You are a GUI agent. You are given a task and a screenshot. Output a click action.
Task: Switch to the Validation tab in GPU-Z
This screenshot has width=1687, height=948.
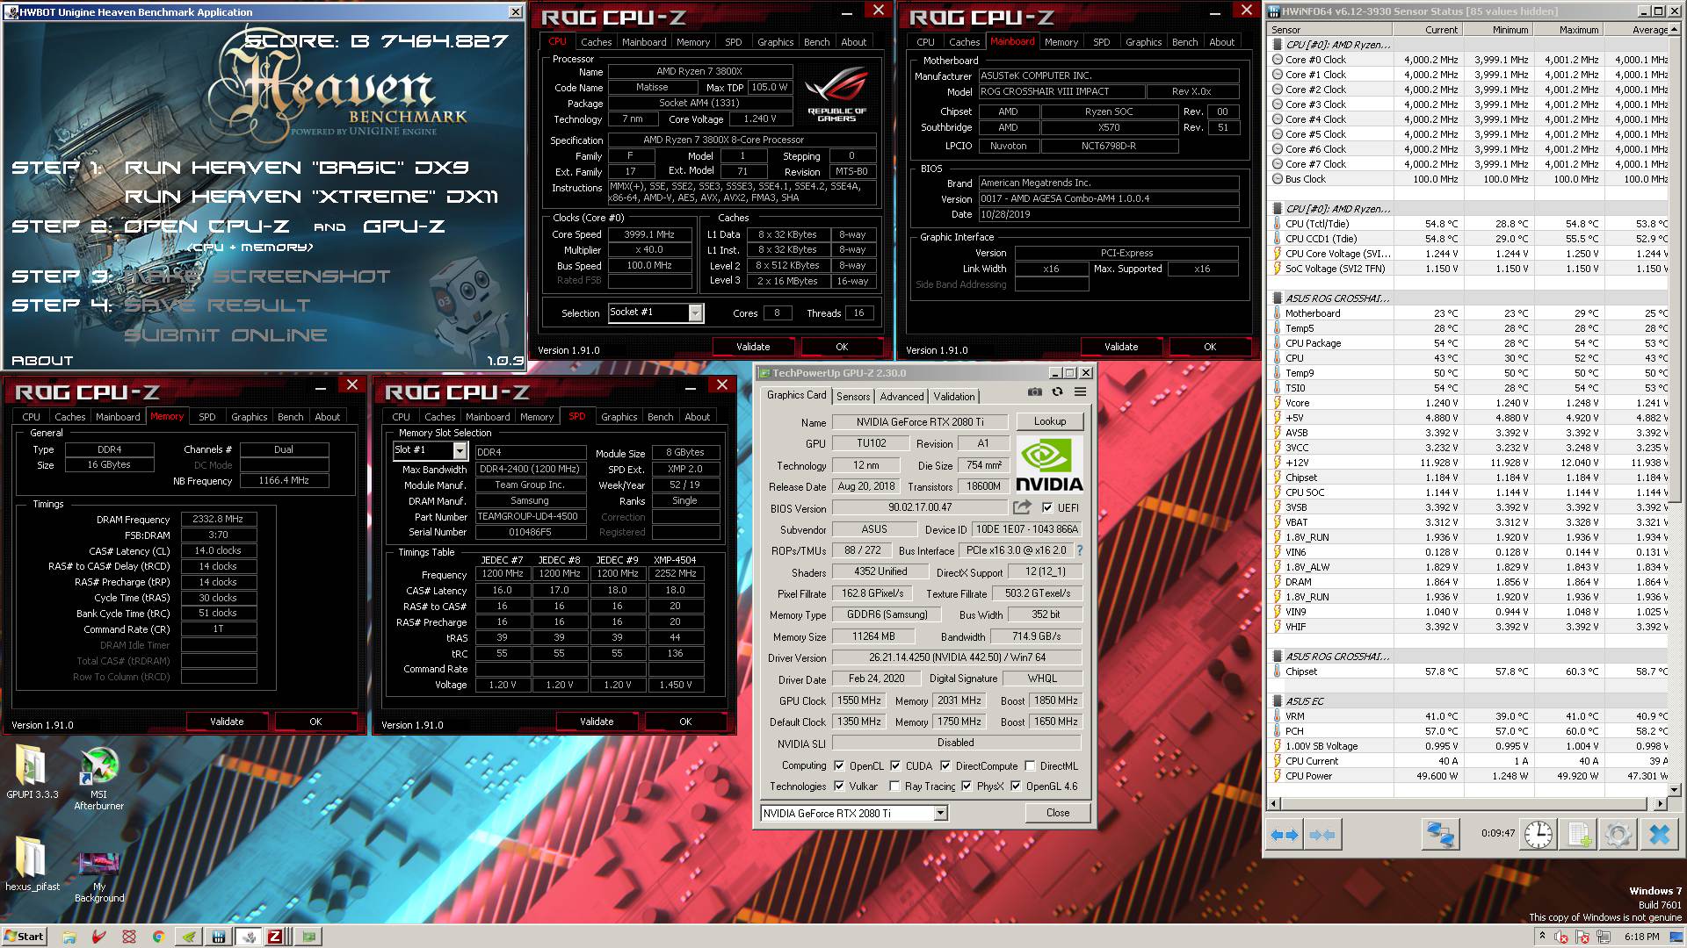pyautogui.click(x=954, y=397)
